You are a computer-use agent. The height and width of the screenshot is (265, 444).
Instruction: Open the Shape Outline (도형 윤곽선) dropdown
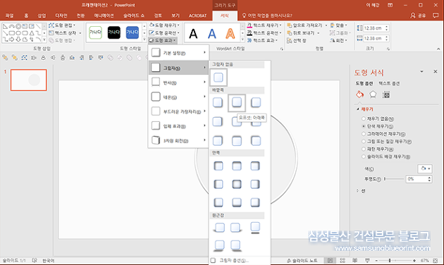tap(164, 33)
